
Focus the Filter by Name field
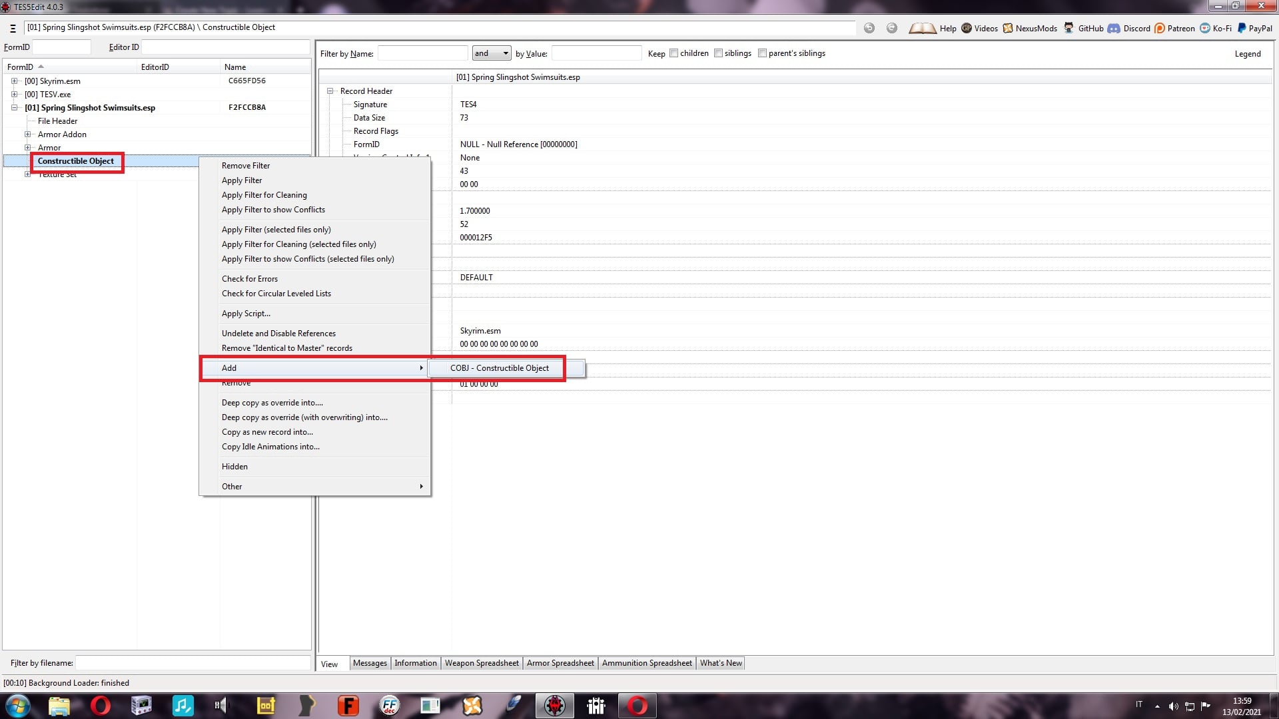coord(422,53)
